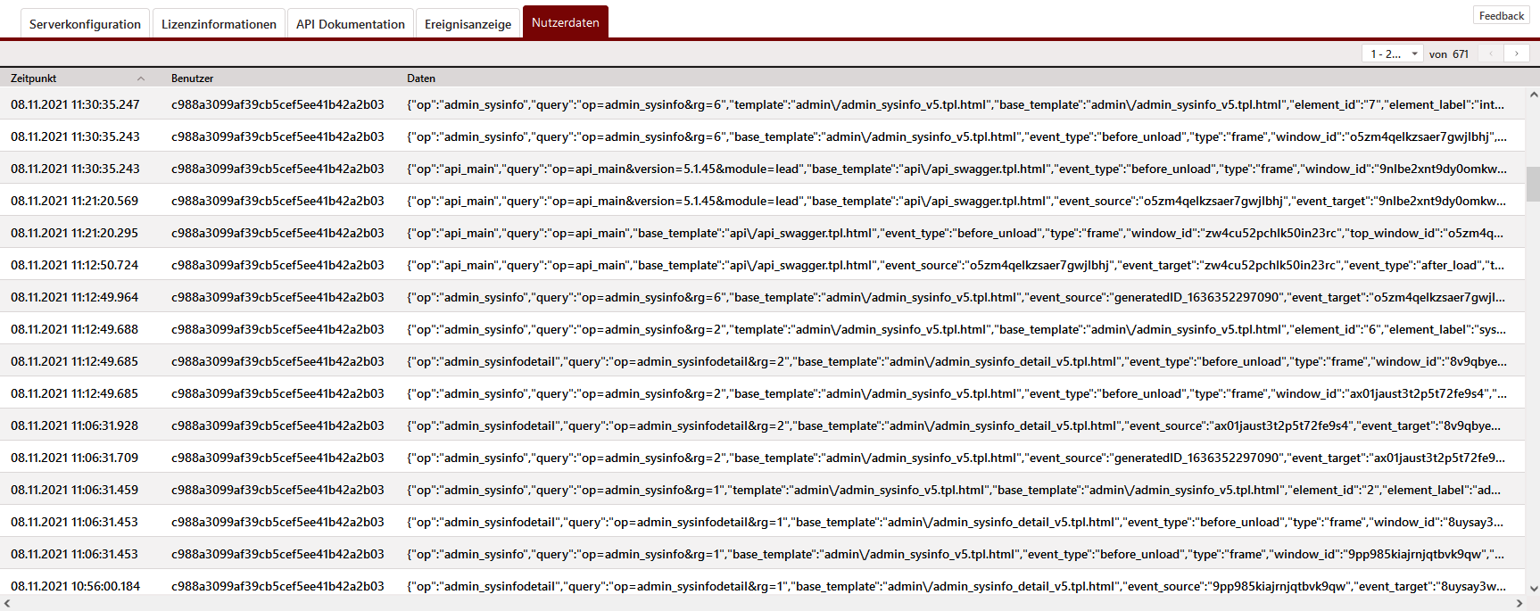
Task: Select the log entry at 11:21:20.569
Action: coord(75,201)
